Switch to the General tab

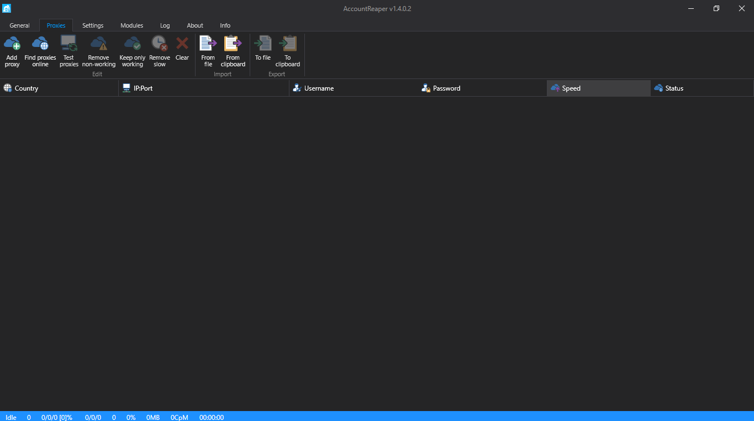point(20,25)
